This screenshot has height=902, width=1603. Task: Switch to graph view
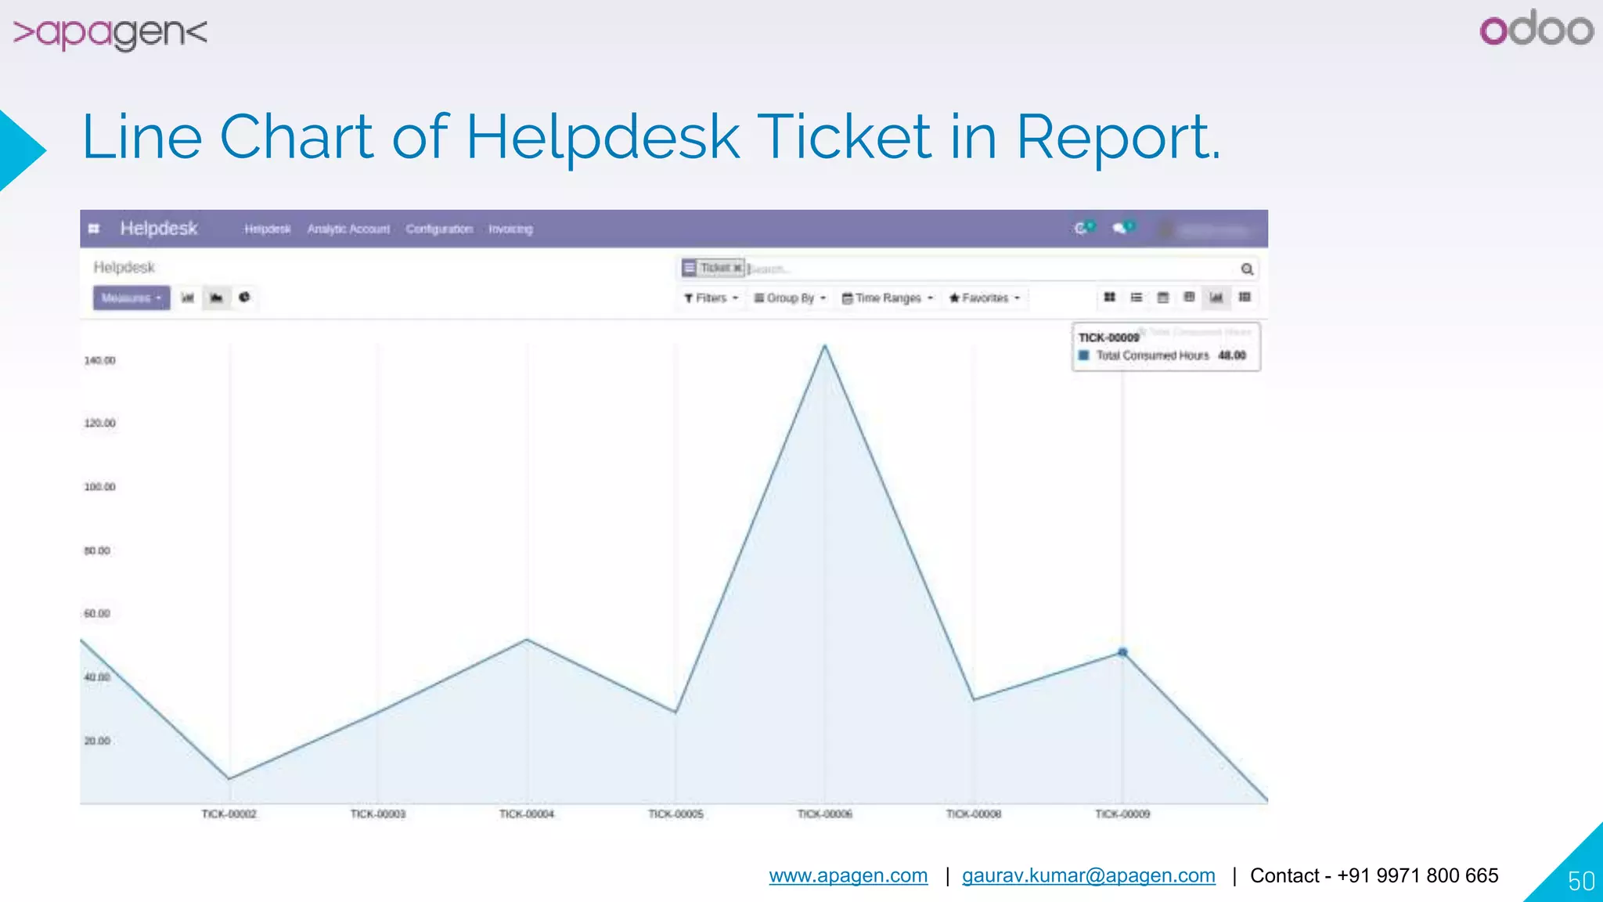tap(1216, 298)
